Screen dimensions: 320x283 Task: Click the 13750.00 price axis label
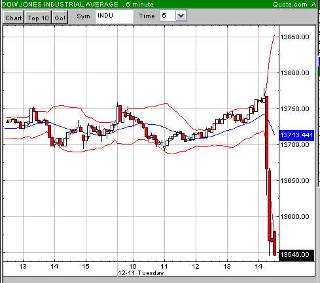tap(294, 108)
